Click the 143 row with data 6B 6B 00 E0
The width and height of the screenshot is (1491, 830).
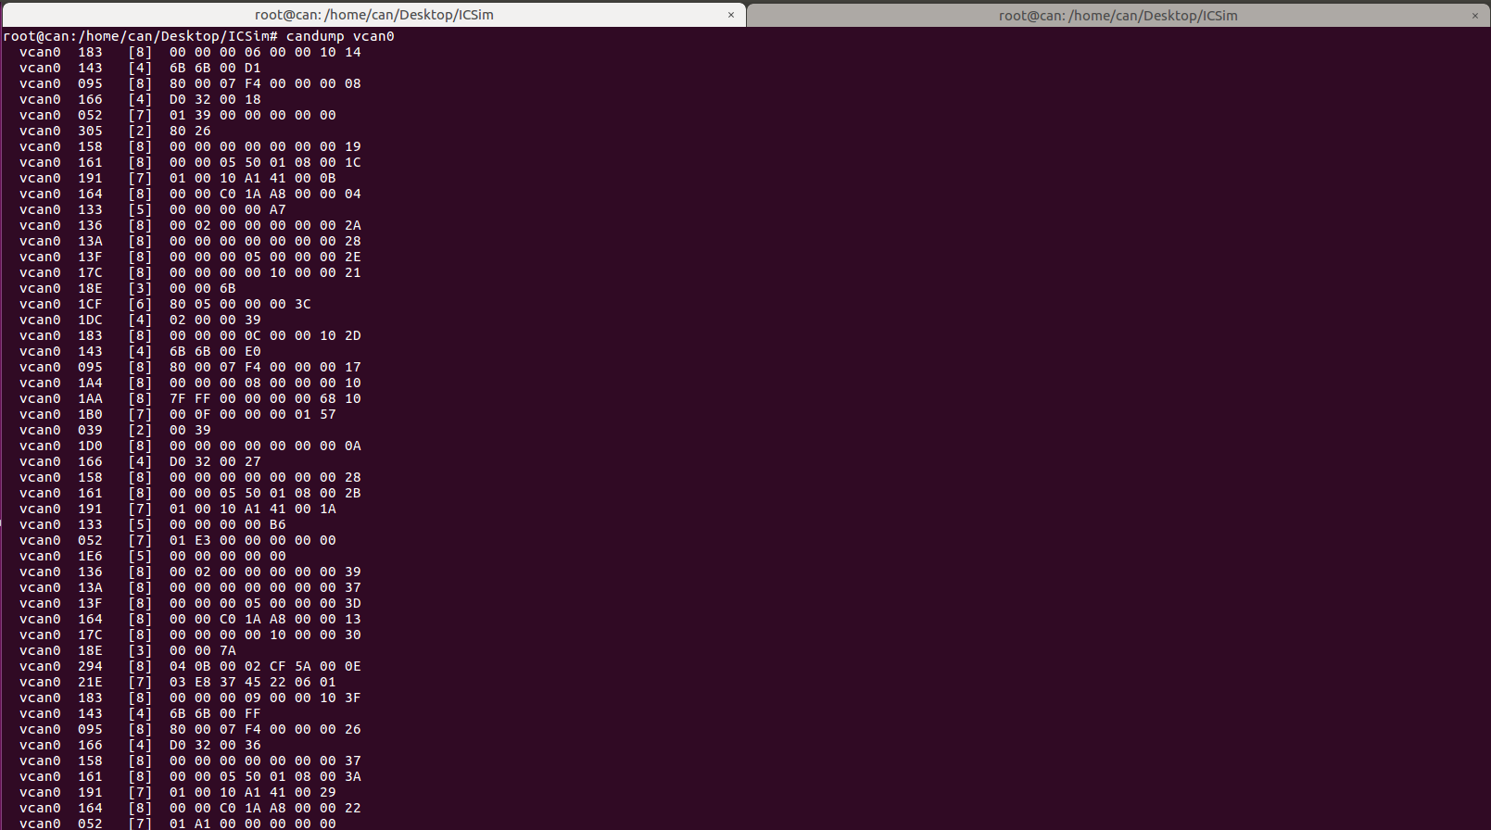[140, 351]
